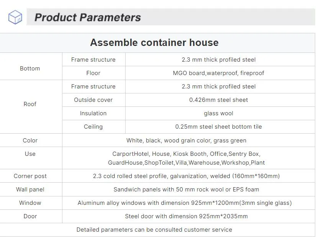Click the Sandwich panels wall panel description
316x237 pixels.
pos(186,190)
